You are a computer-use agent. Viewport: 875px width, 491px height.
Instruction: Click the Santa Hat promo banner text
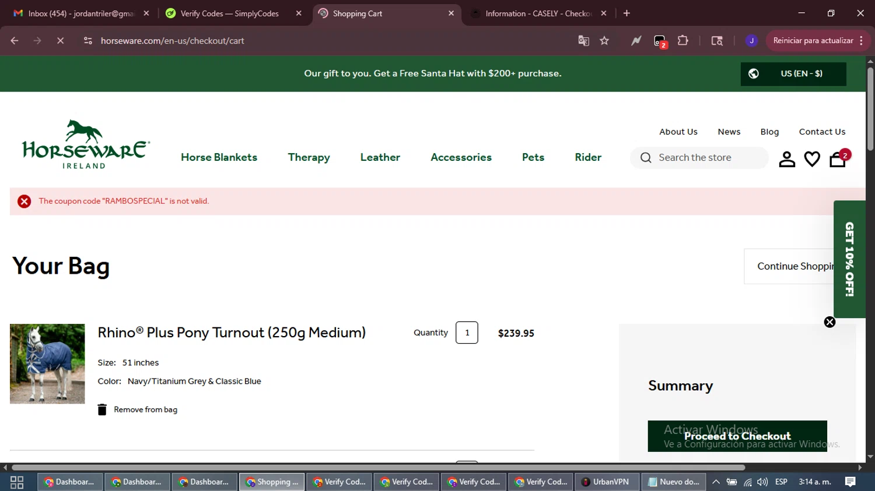[432, 73]
